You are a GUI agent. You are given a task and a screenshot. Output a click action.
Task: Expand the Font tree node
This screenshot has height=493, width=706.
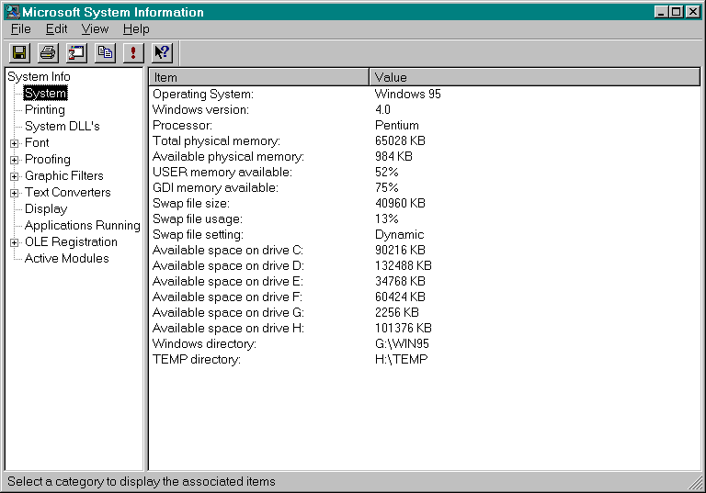[x=15, y=143]
